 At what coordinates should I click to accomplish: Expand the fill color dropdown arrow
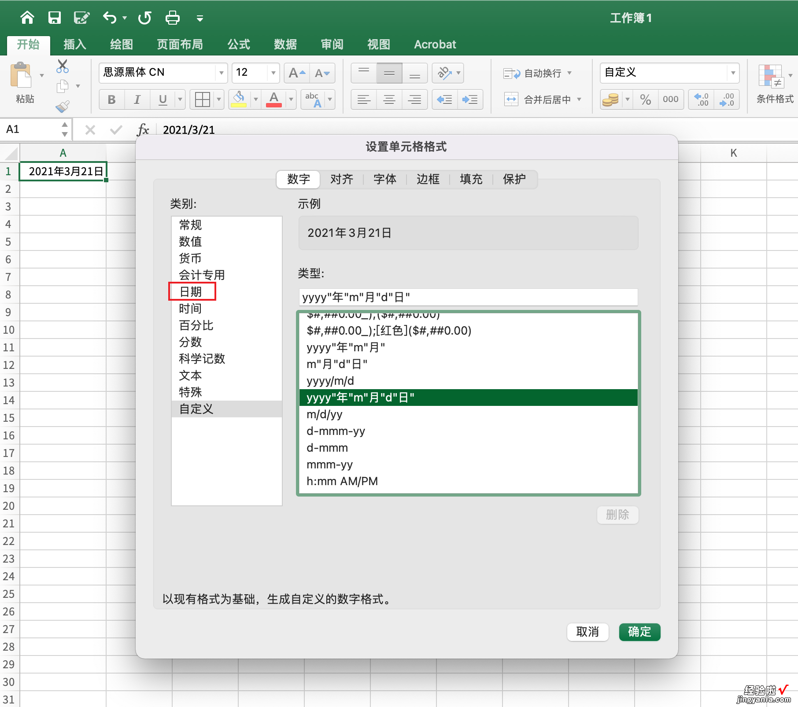(256, 99)
